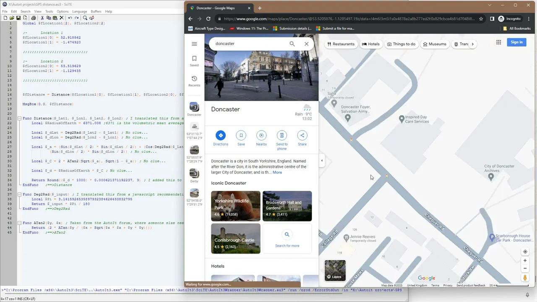
Task: Undo the last edit in SciTE toolbar
Action: pyautogui.click(x=70, y=18)
